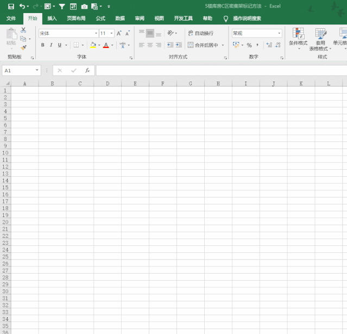Apply percent style format
Screen dimensions: 347x334
click(x=249, y=45)
